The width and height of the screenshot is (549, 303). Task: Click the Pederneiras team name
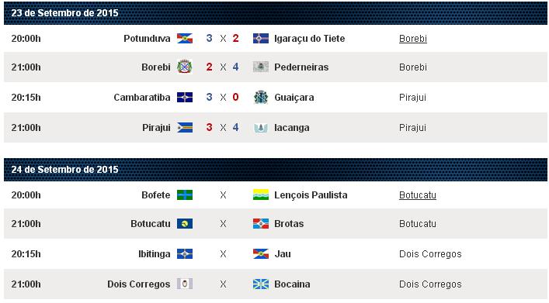click(301, 67)
